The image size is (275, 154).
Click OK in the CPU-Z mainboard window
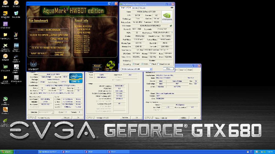pyautogui.click(x=195, y=118)
